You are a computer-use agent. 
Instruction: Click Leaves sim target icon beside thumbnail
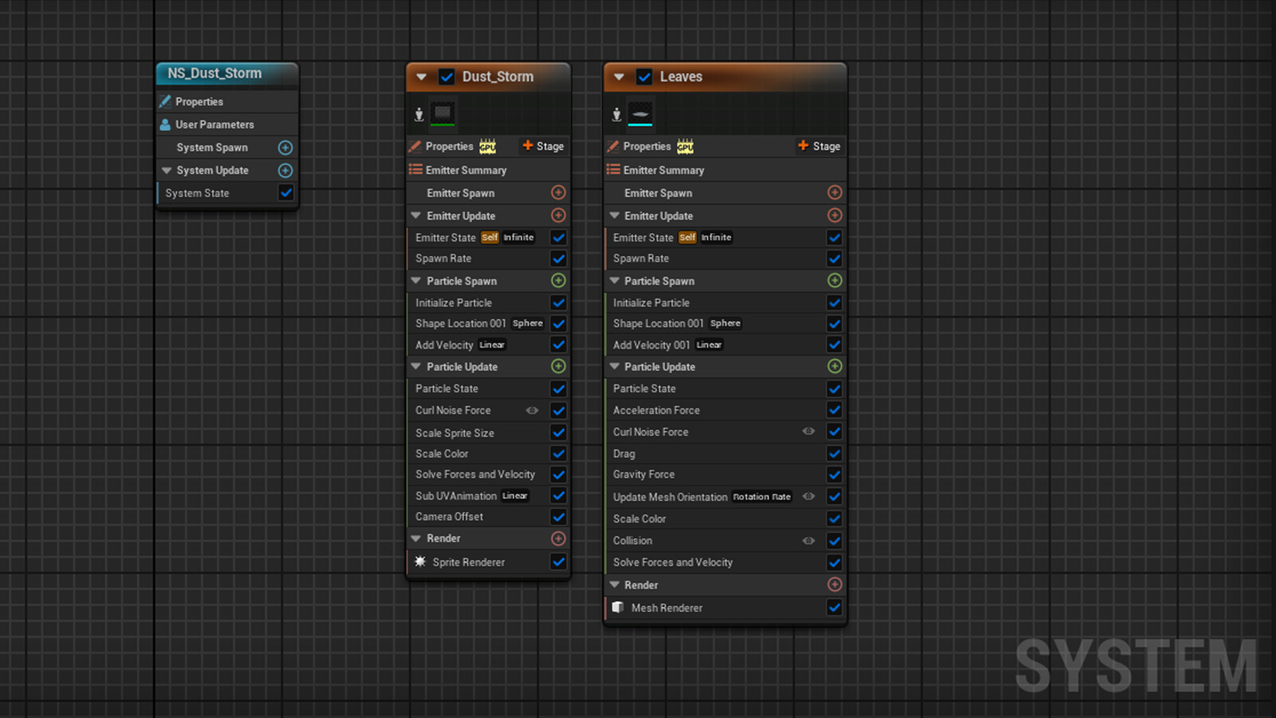[616, 115]
